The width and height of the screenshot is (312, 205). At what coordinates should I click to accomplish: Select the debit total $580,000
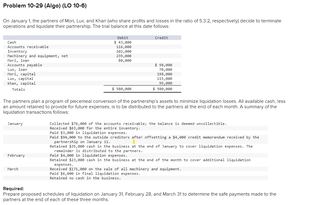point(122,89)
